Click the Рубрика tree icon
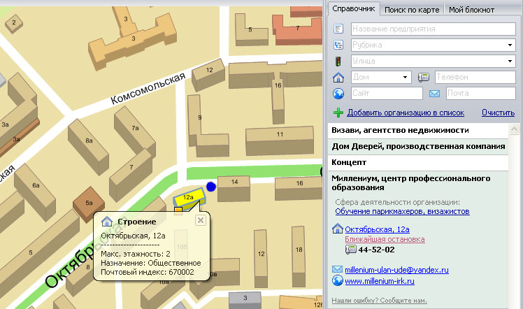This screenshot has height=309, width=523. click(x=338, y=45)
